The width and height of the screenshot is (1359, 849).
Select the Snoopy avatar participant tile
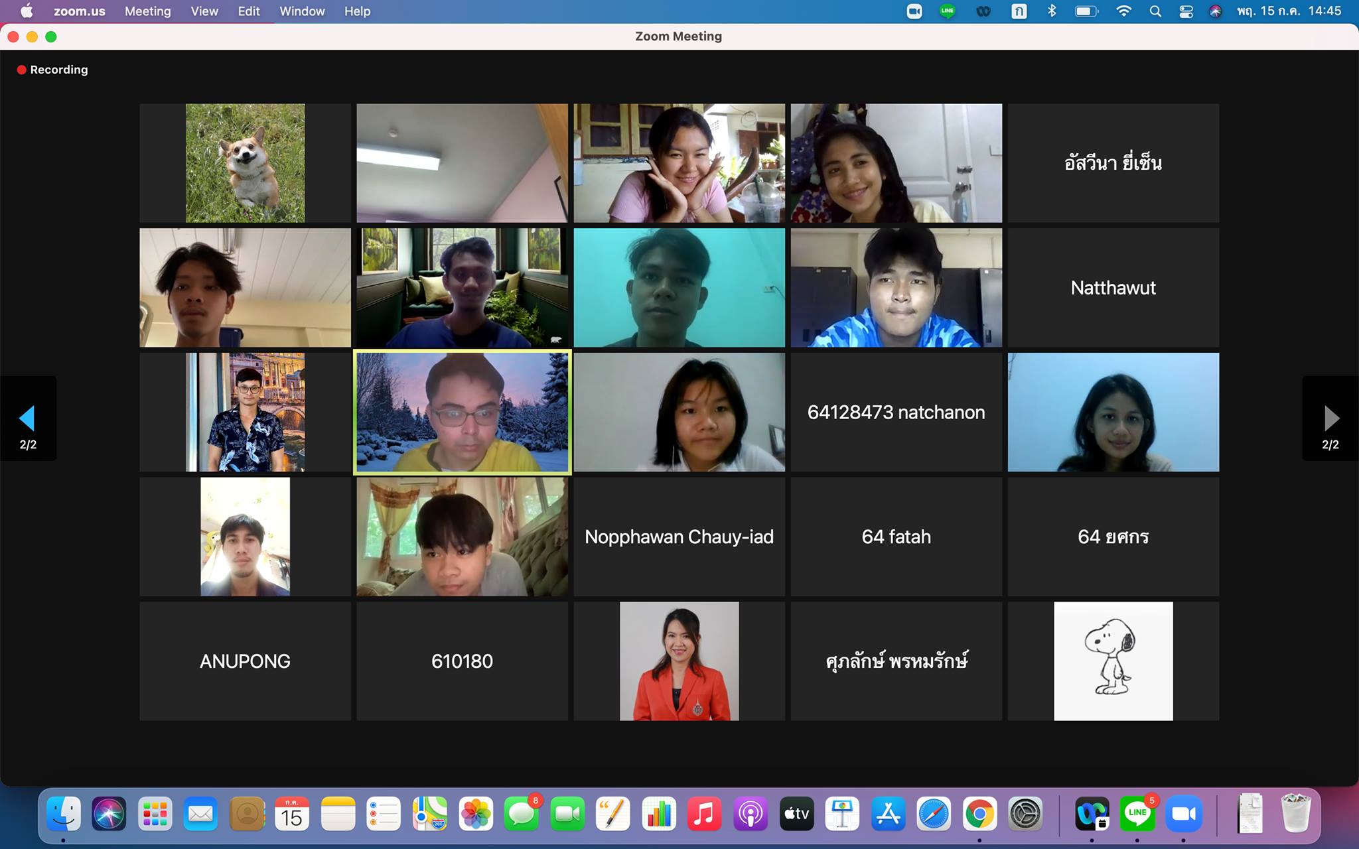tap(1113, 661)
